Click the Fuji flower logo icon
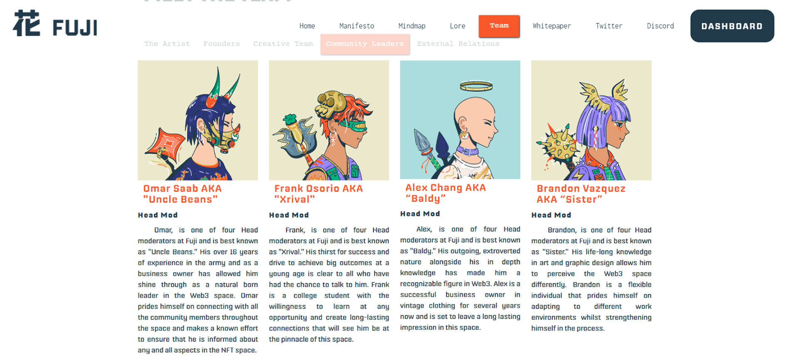Screen dimensions: 798x356 (x=27, y=24)
